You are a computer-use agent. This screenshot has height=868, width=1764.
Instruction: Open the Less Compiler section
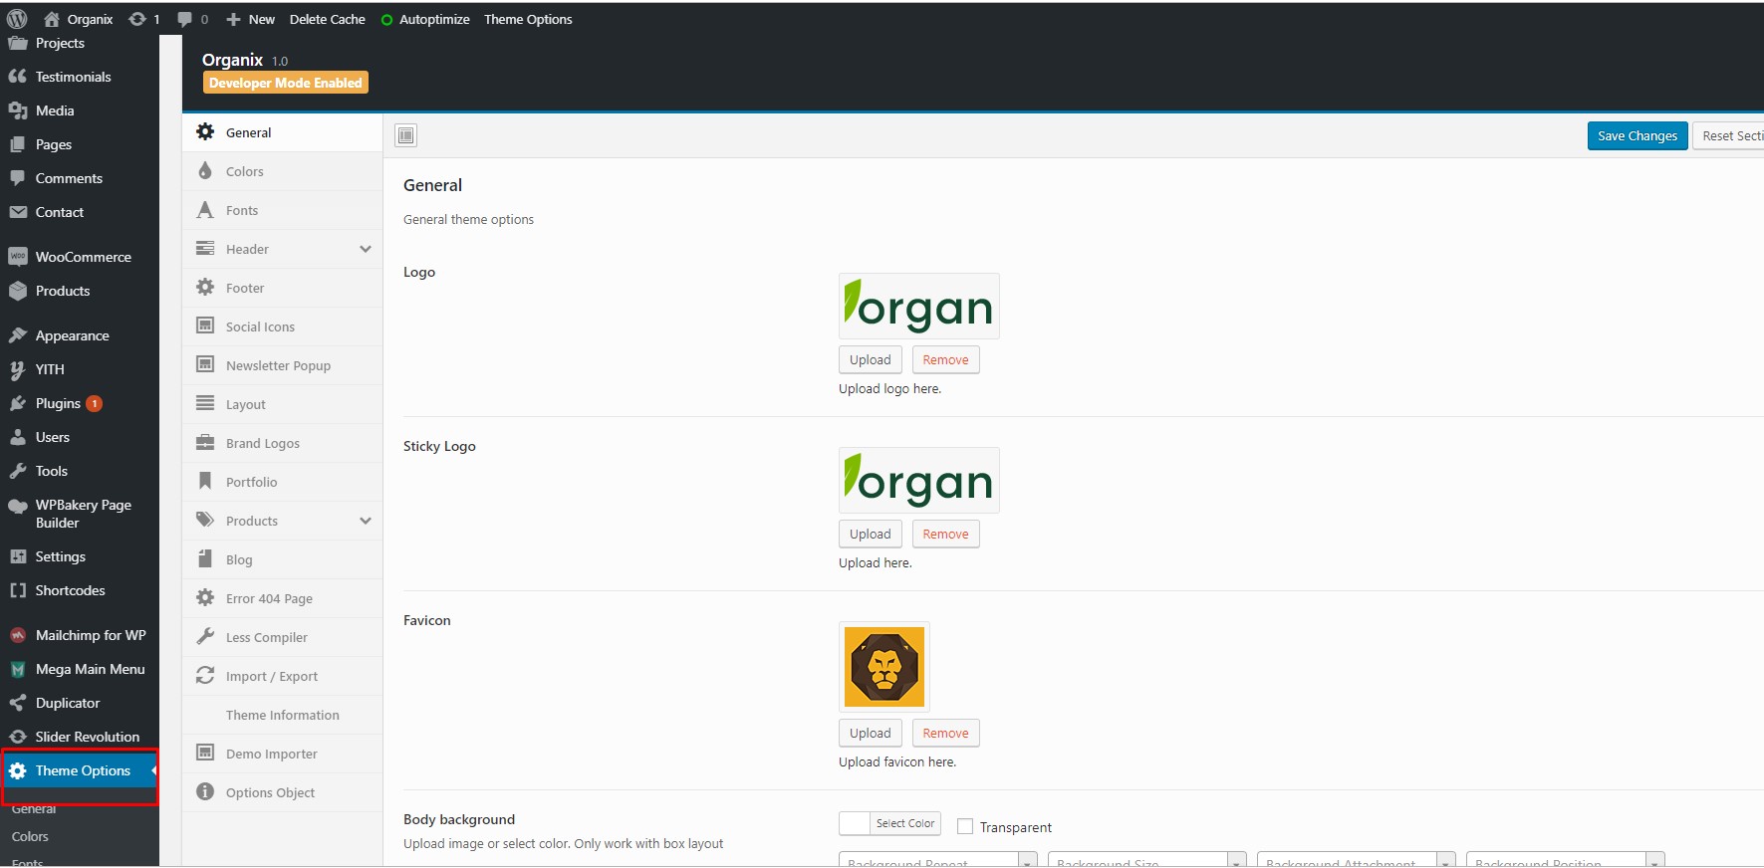click(x=283, y=637)
